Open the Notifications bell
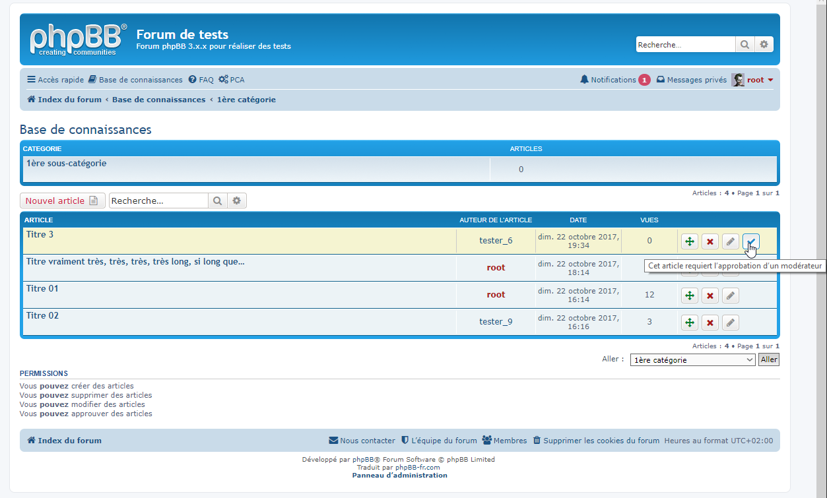This screenshot has height=498, width=827. 608,80
